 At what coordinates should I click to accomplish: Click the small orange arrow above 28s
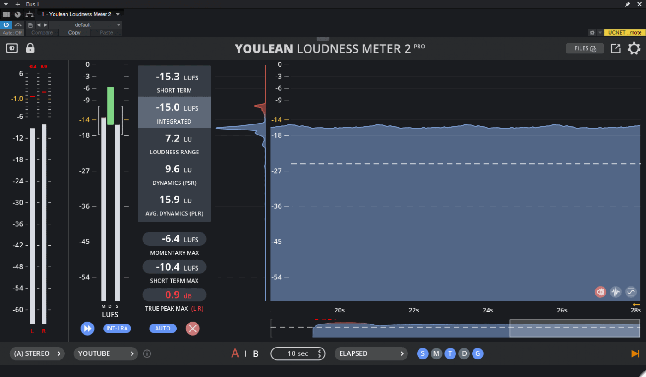click(636, 304)
